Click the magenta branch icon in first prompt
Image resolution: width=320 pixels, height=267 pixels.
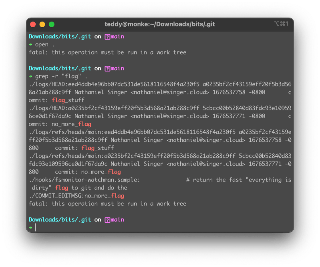pos(107,37)
